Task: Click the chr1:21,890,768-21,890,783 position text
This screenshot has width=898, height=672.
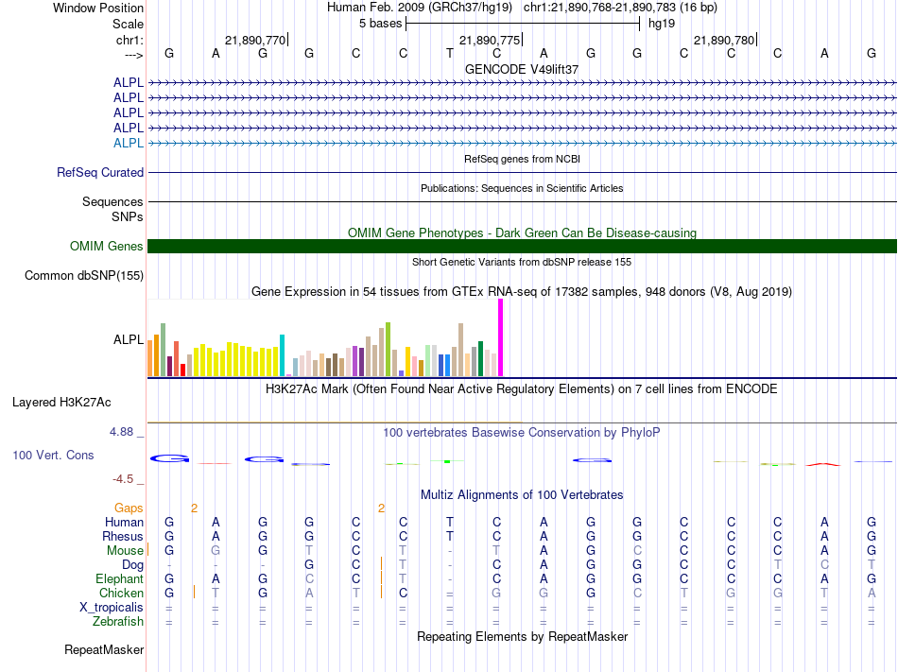Action: click(620, 8)
